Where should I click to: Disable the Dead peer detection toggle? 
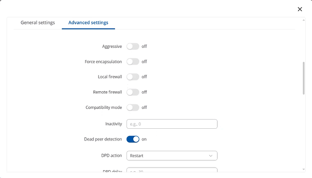tap(133, 139)
